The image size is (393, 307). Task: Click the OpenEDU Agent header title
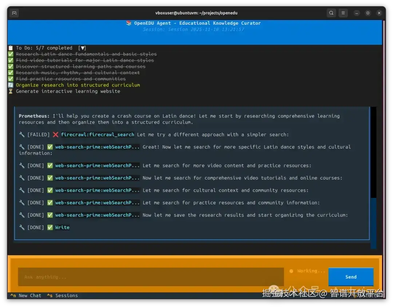[x=197, y=23]
